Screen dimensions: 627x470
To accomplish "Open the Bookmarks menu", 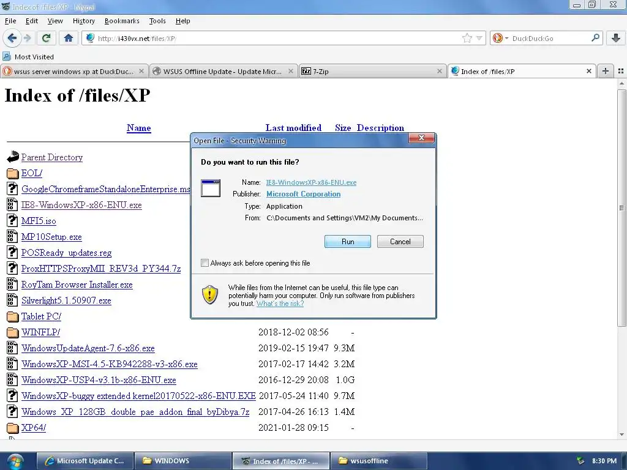I will (122, 21).
